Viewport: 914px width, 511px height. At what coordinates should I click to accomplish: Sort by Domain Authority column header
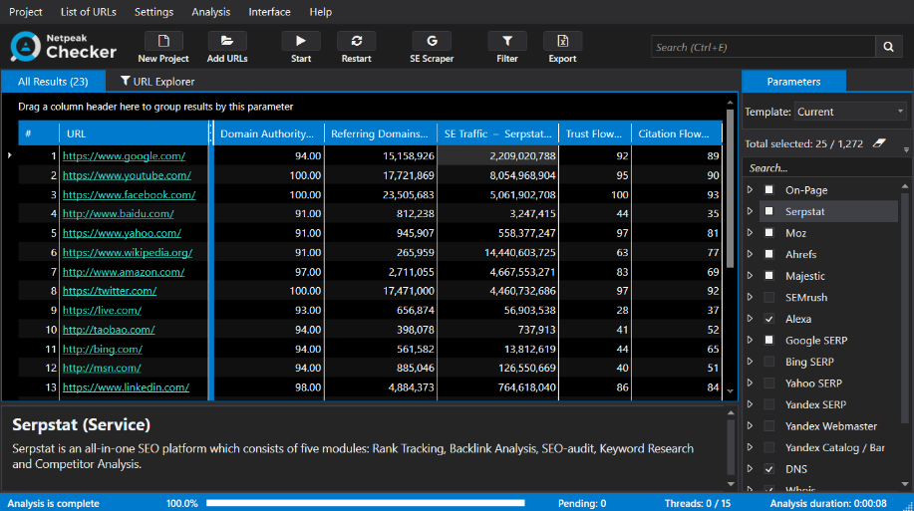pos(267,133)
